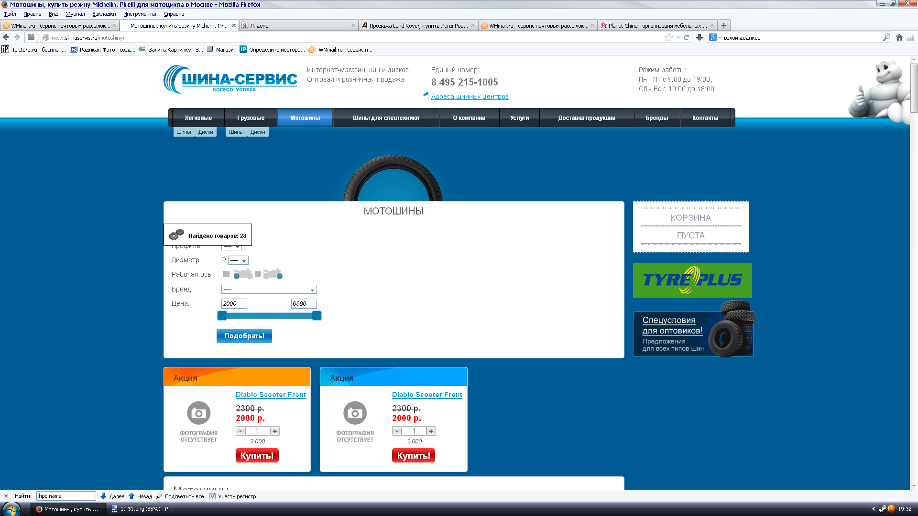Expand the Диаметр R dropdown
918x516 pixels.
click(238, 260)
